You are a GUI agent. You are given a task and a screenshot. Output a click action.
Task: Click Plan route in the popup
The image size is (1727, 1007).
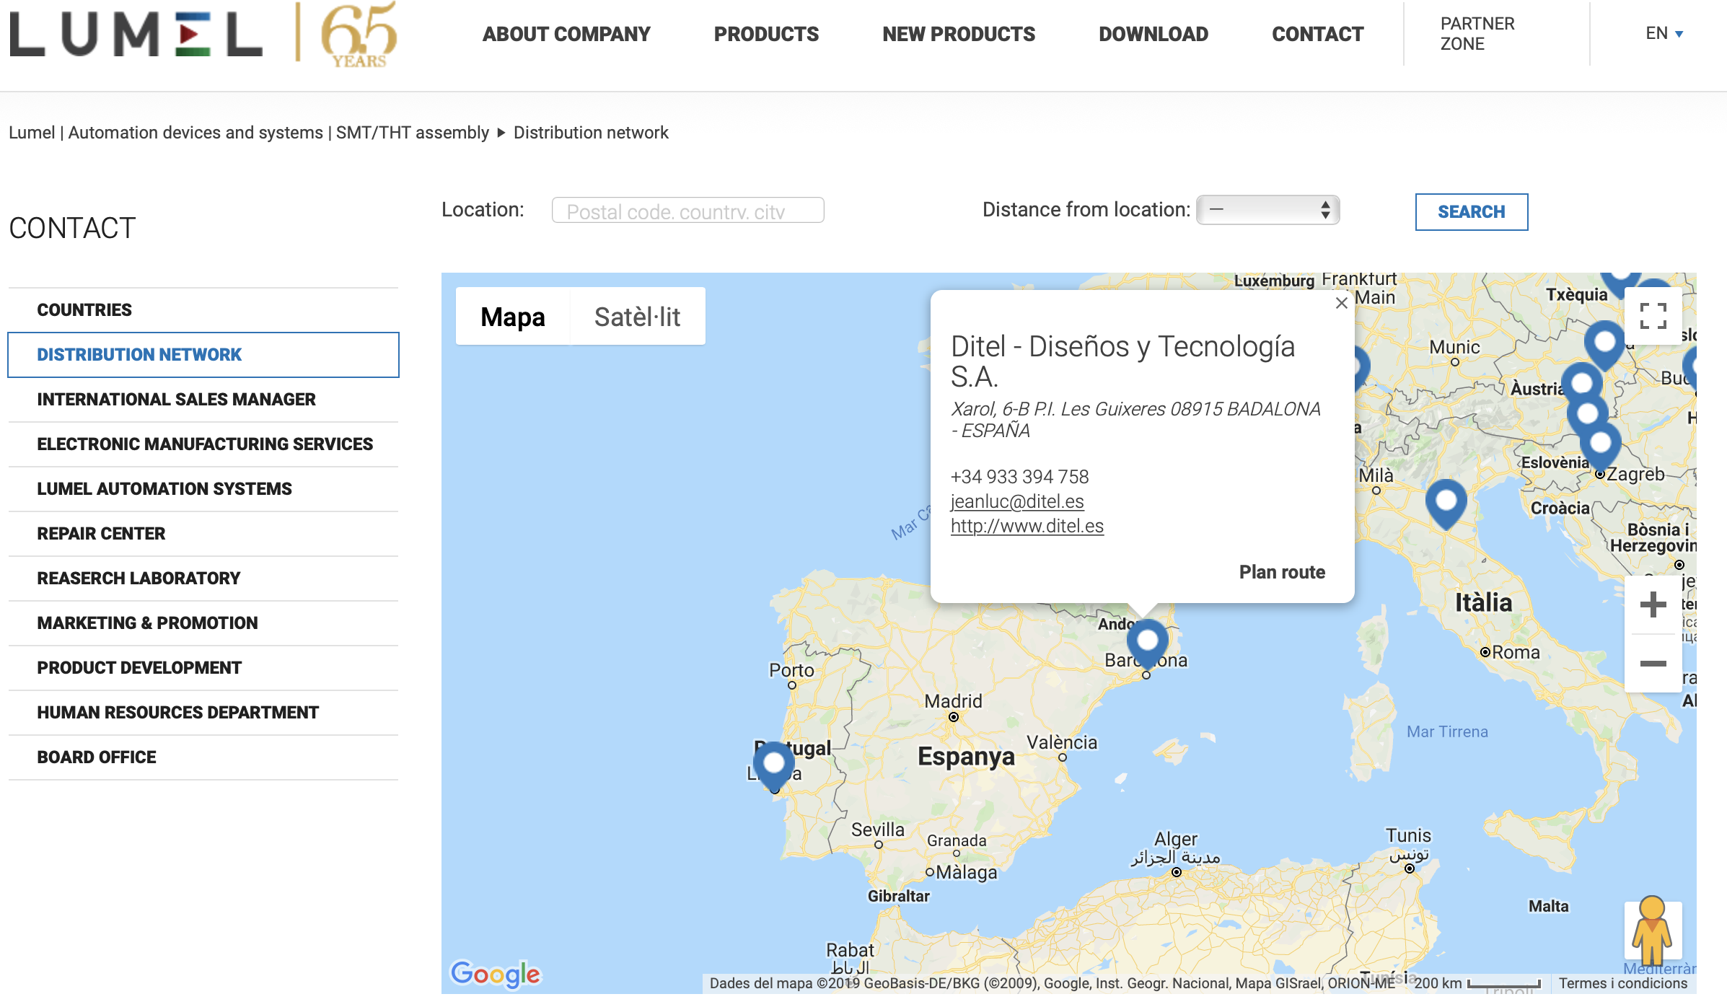[1282, 572]
